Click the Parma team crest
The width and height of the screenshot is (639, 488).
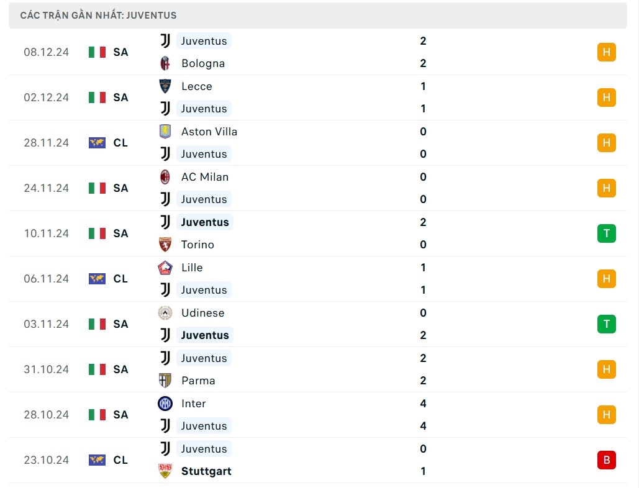[x=165, y=381]
